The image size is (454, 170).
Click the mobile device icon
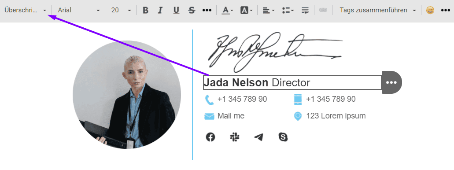click(298, 100)
